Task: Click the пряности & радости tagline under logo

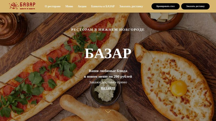Action: point(28,9)
